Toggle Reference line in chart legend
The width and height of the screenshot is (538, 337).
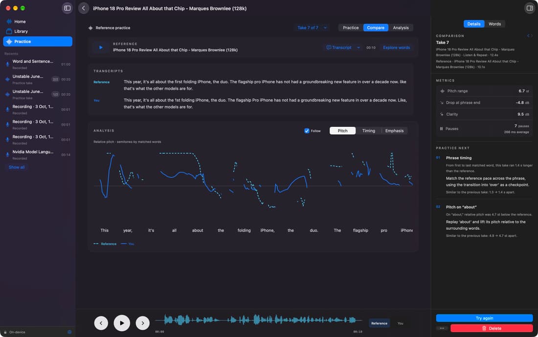[x=105, y=244]
